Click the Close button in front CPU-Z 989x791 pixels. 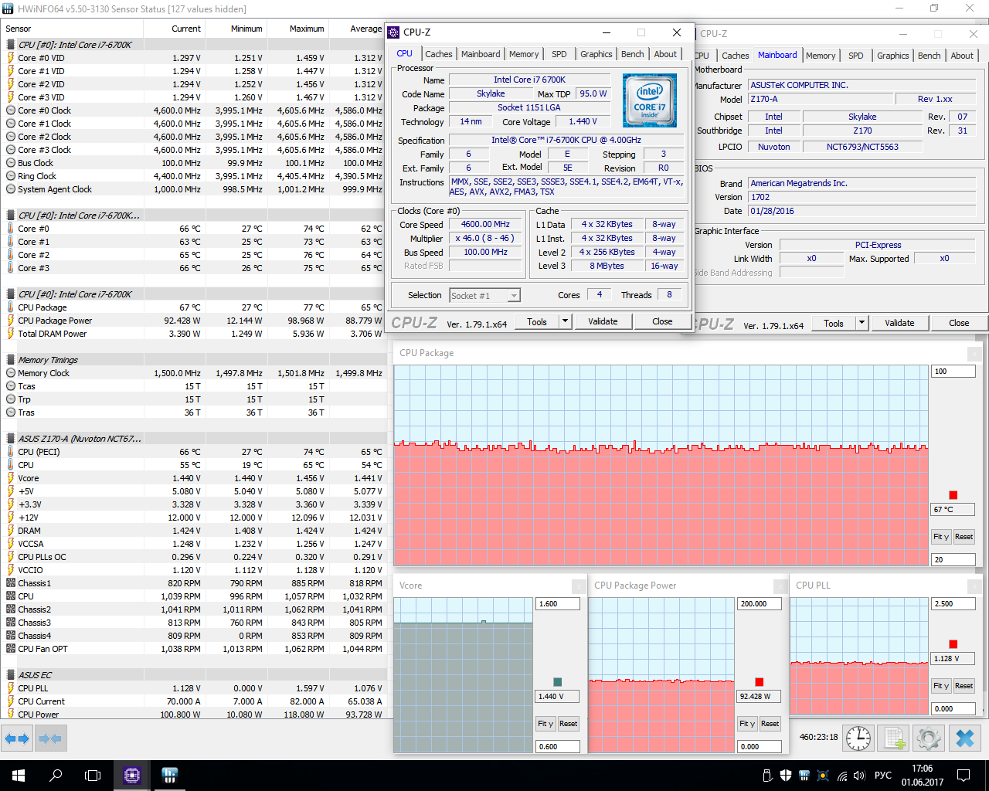662,321
